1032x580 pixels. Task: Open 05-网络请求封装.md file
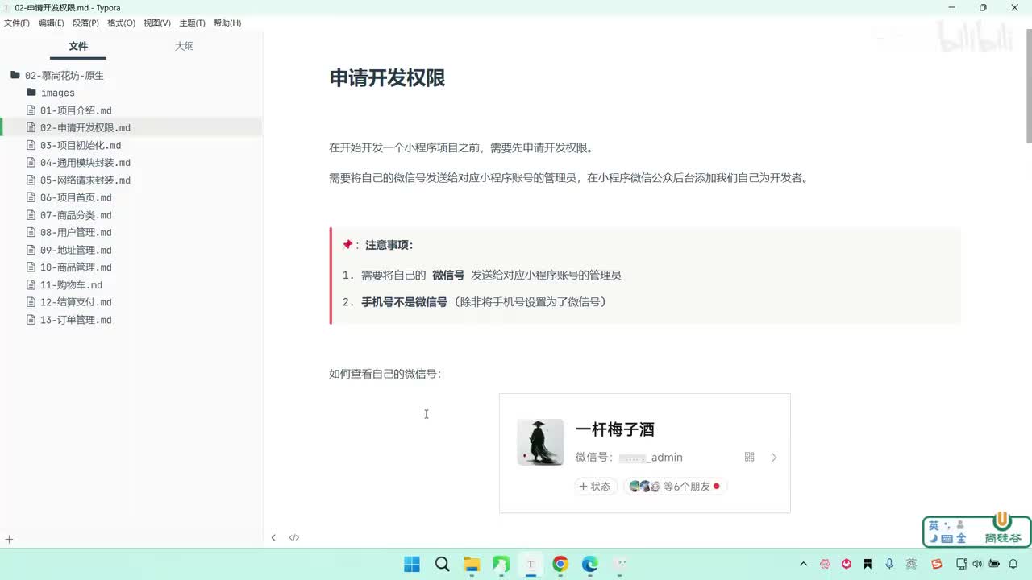[85, 180]
